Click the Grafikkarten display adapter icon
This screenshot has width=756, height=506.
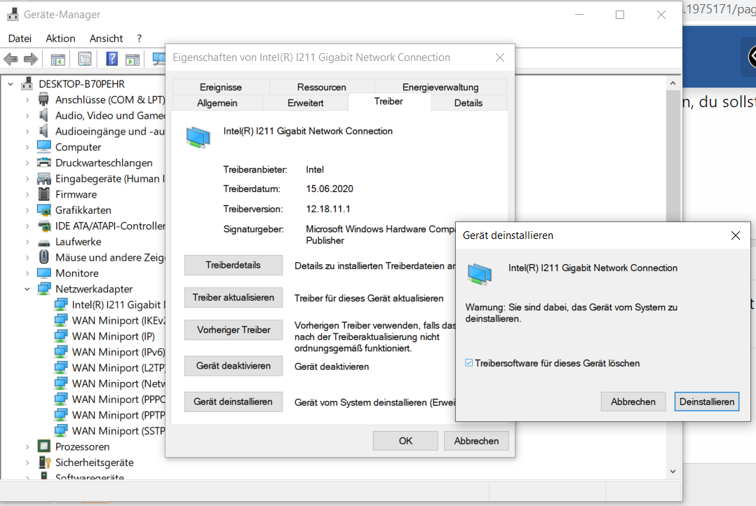(x=44, y=210)
